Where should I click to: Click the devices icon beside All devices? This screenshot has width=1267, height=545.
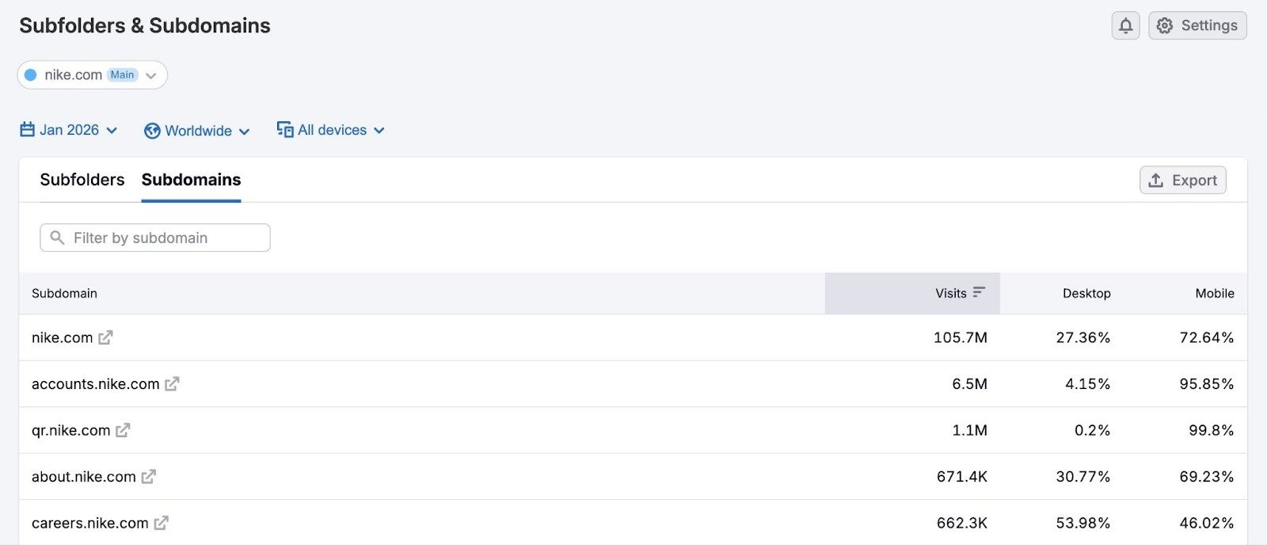284,129
